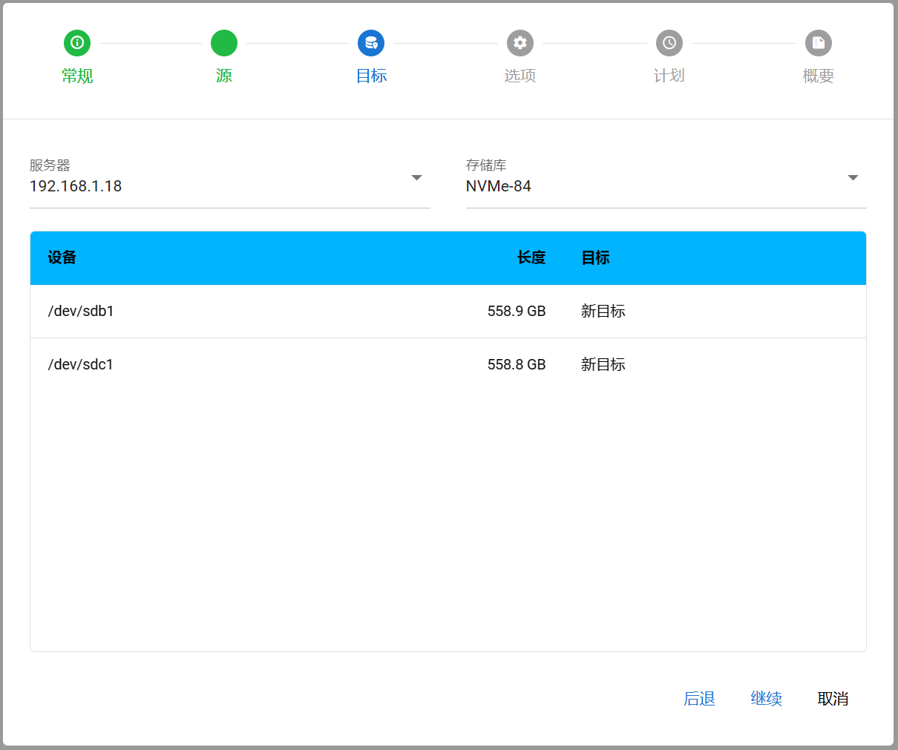Viewport: 898px width, 750px height.
Task: Select the 192.168.1.18 server field
Action: click(x=215, y=186)
